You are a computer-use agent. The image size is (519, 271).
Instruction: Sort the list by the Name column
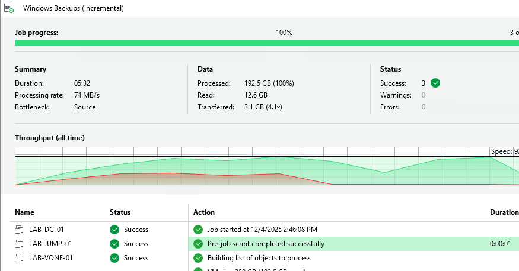[x=25, y=212]
